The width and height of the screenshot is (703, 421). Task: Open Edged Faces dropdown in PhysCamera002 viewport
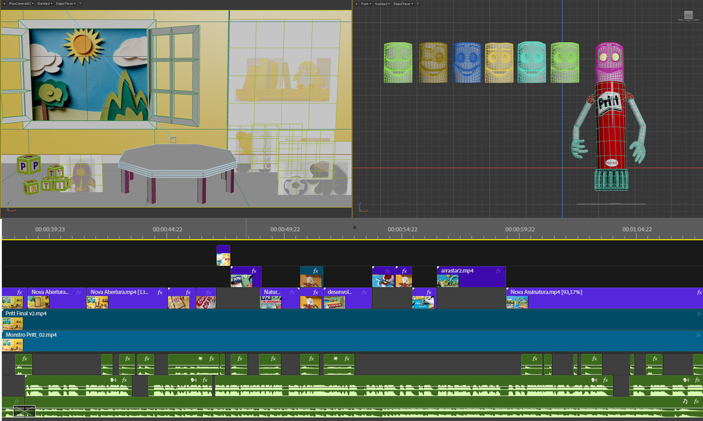66,4
